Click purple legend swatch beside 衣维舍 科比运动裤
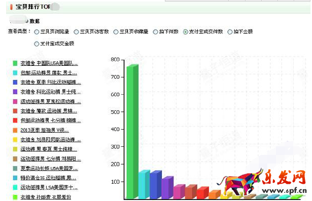The width and height of the screenshot is (312, 201). pos(15,92)
